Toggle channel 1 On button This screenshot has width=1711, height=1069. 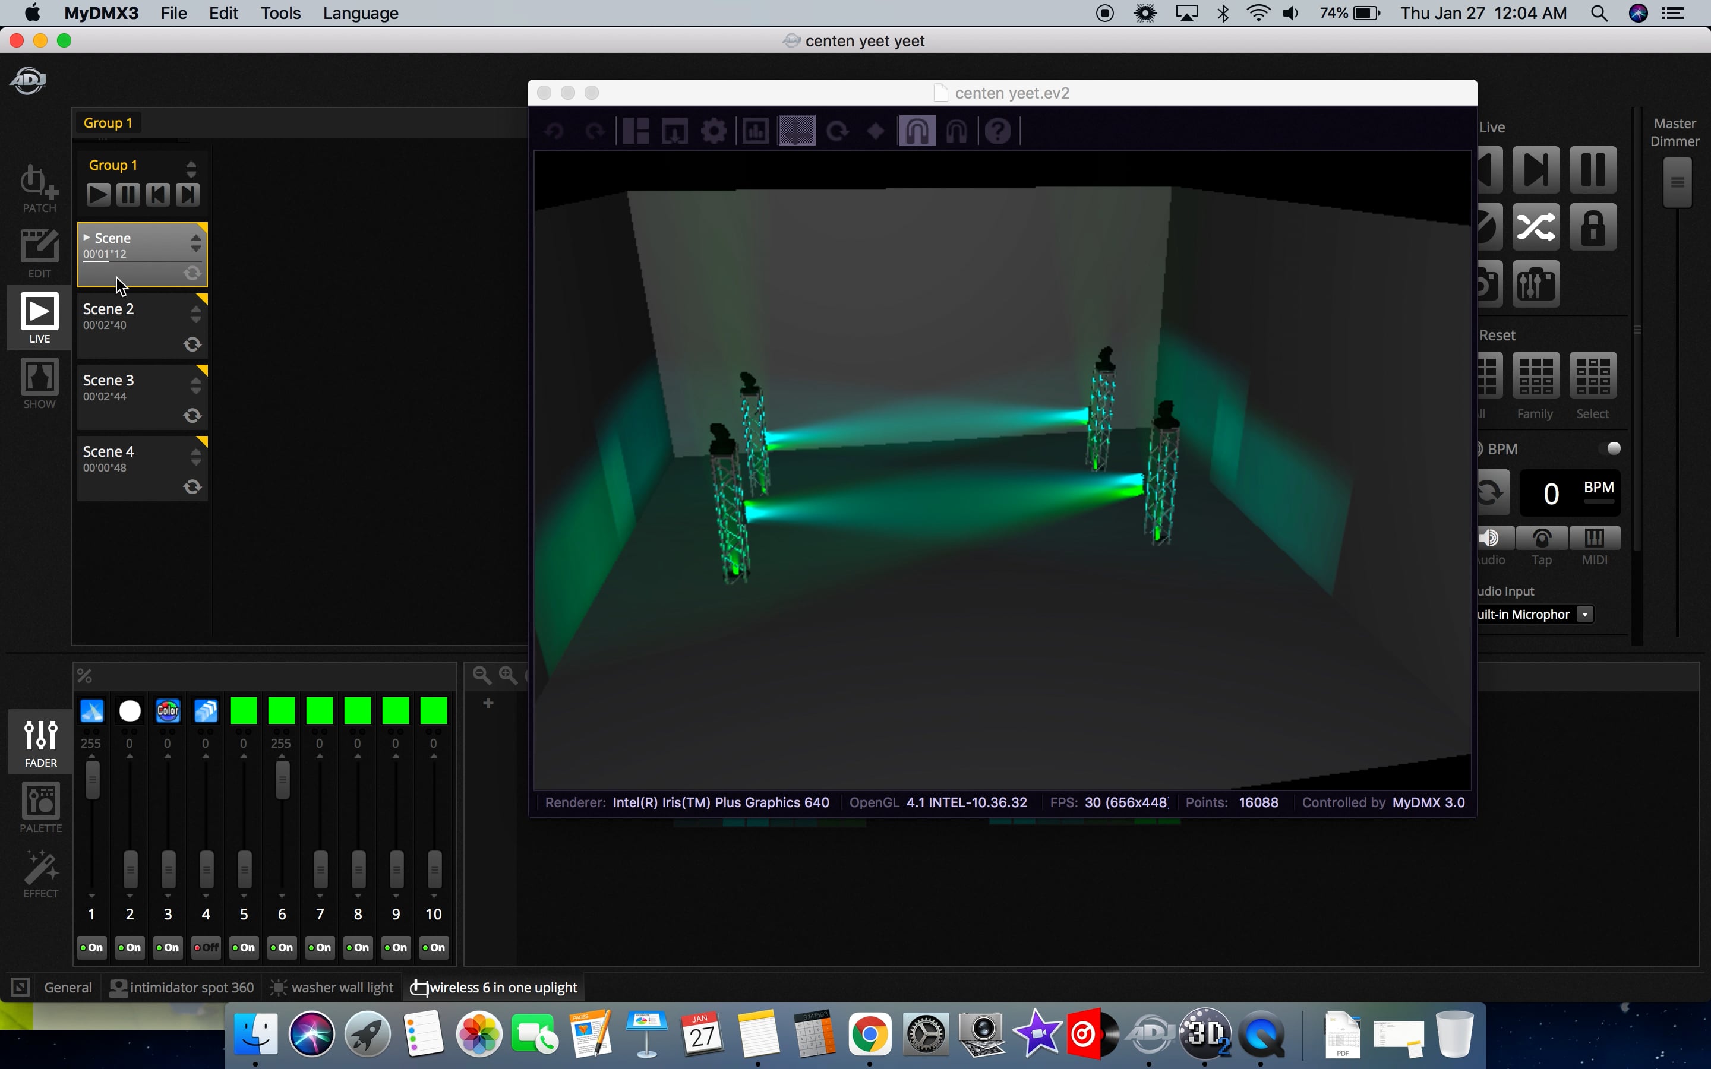pos(92,947)
